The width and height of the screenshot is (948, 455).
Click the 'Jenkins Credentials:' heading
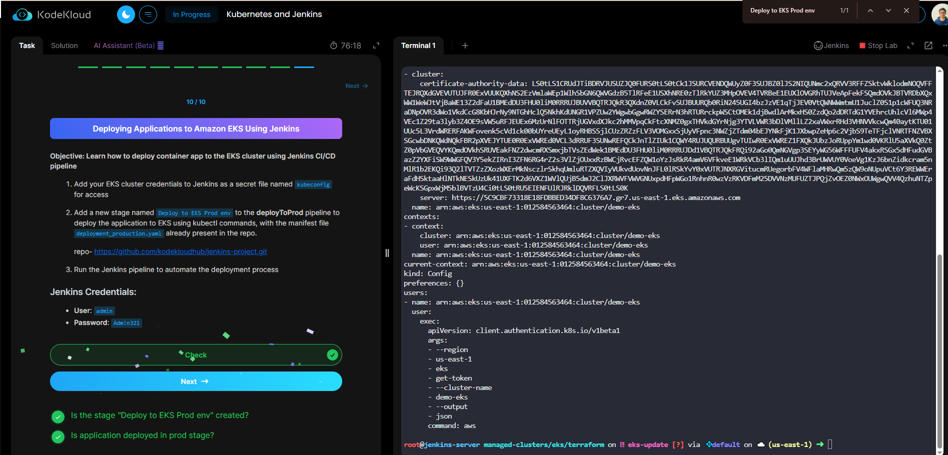(x=93, y=292)
